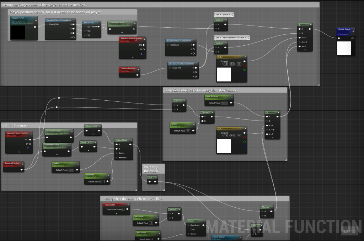The image size is (364, 241).
Task: Click the XYZ output pin on Absolute World Position
Action: pos(30,140)
